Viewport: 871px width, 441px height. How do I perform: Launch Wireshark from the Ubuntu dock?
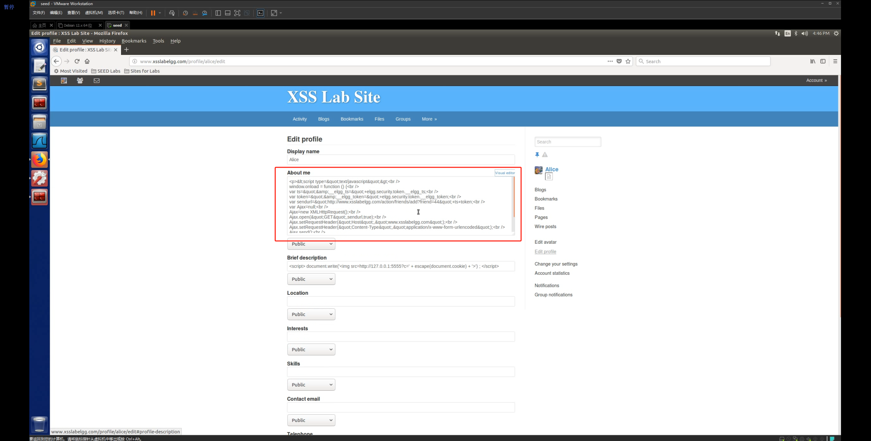coord(39,141)
